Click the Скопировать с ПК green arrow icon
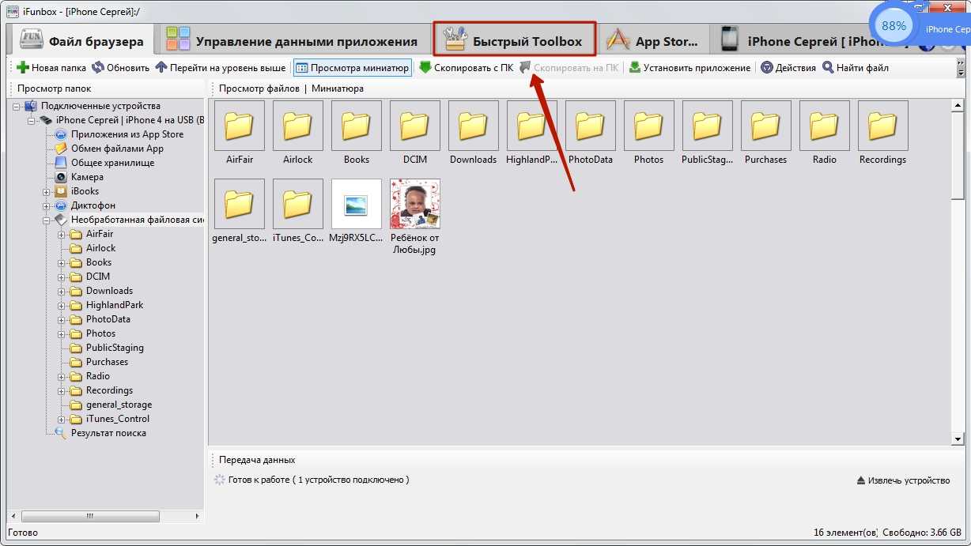Image resolution: width=971 pixels, height=546 pixels. [425, 68]
